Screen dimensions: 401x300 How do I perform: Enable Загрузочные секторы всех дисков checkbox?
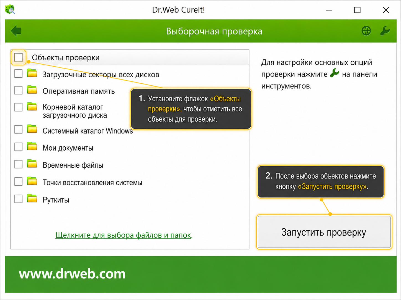pos(19,73)
